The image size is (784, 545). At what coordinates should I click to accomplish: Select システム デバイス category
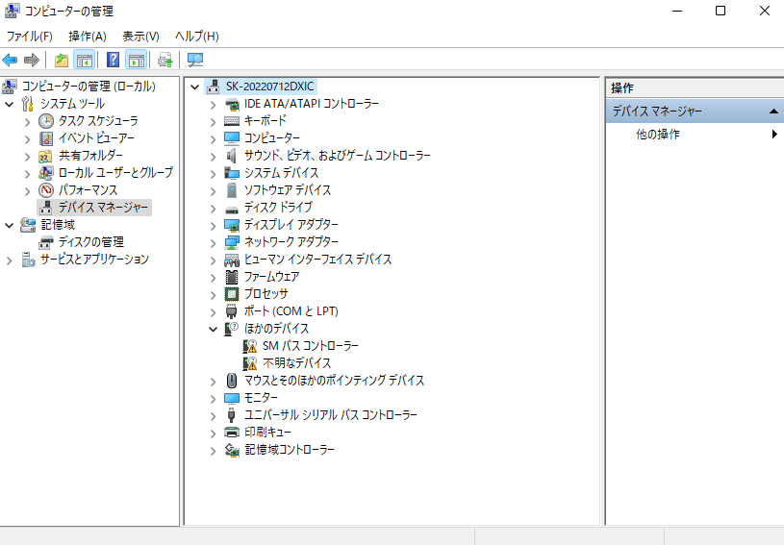coord(281,173)
